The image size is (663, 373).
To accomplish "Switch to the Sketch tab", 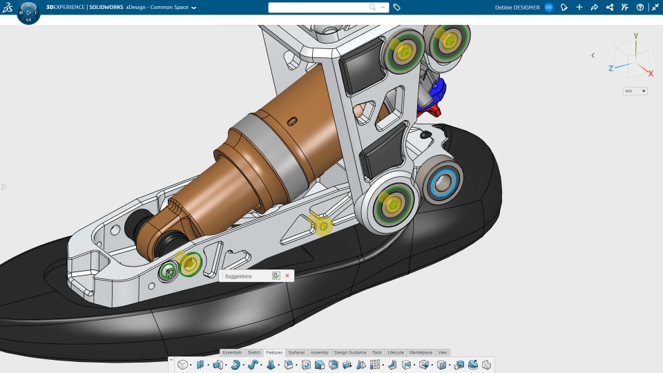I will coord(253,352).
